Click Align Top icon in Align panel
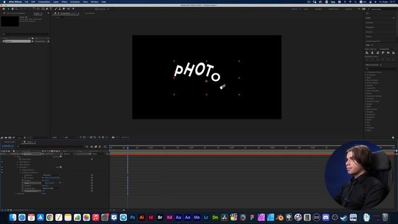The image size is (398, 224). 383,52
